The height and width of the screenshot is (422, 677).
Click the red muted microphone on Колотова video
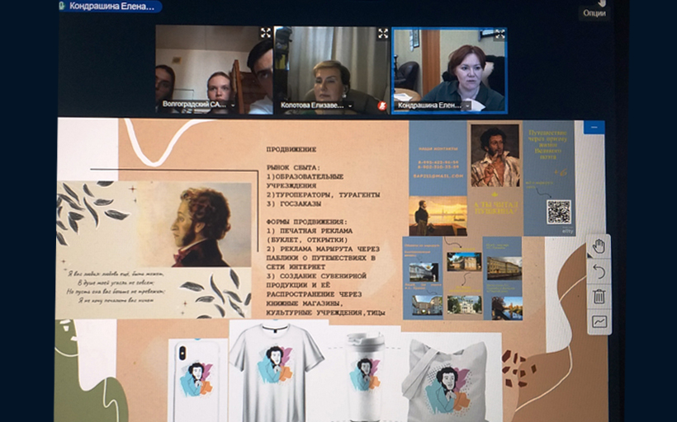coord(381,105)
